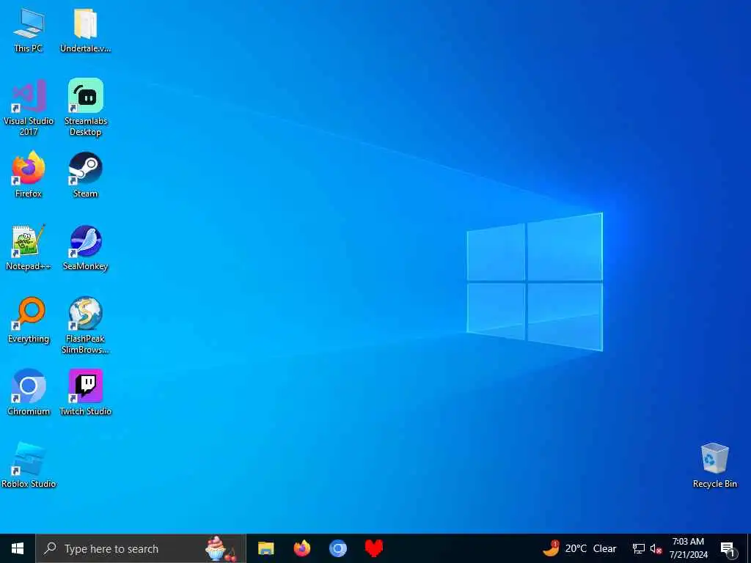751x563 pixels.
Task: Select the Streamlabs Desktop shortcut
Action: tap(85, 108)
